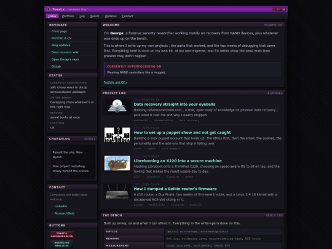Screen dimensions: 332x249
Task: Click the 'Wiki project restarting' changelog entry
Action: pos(71,168)
